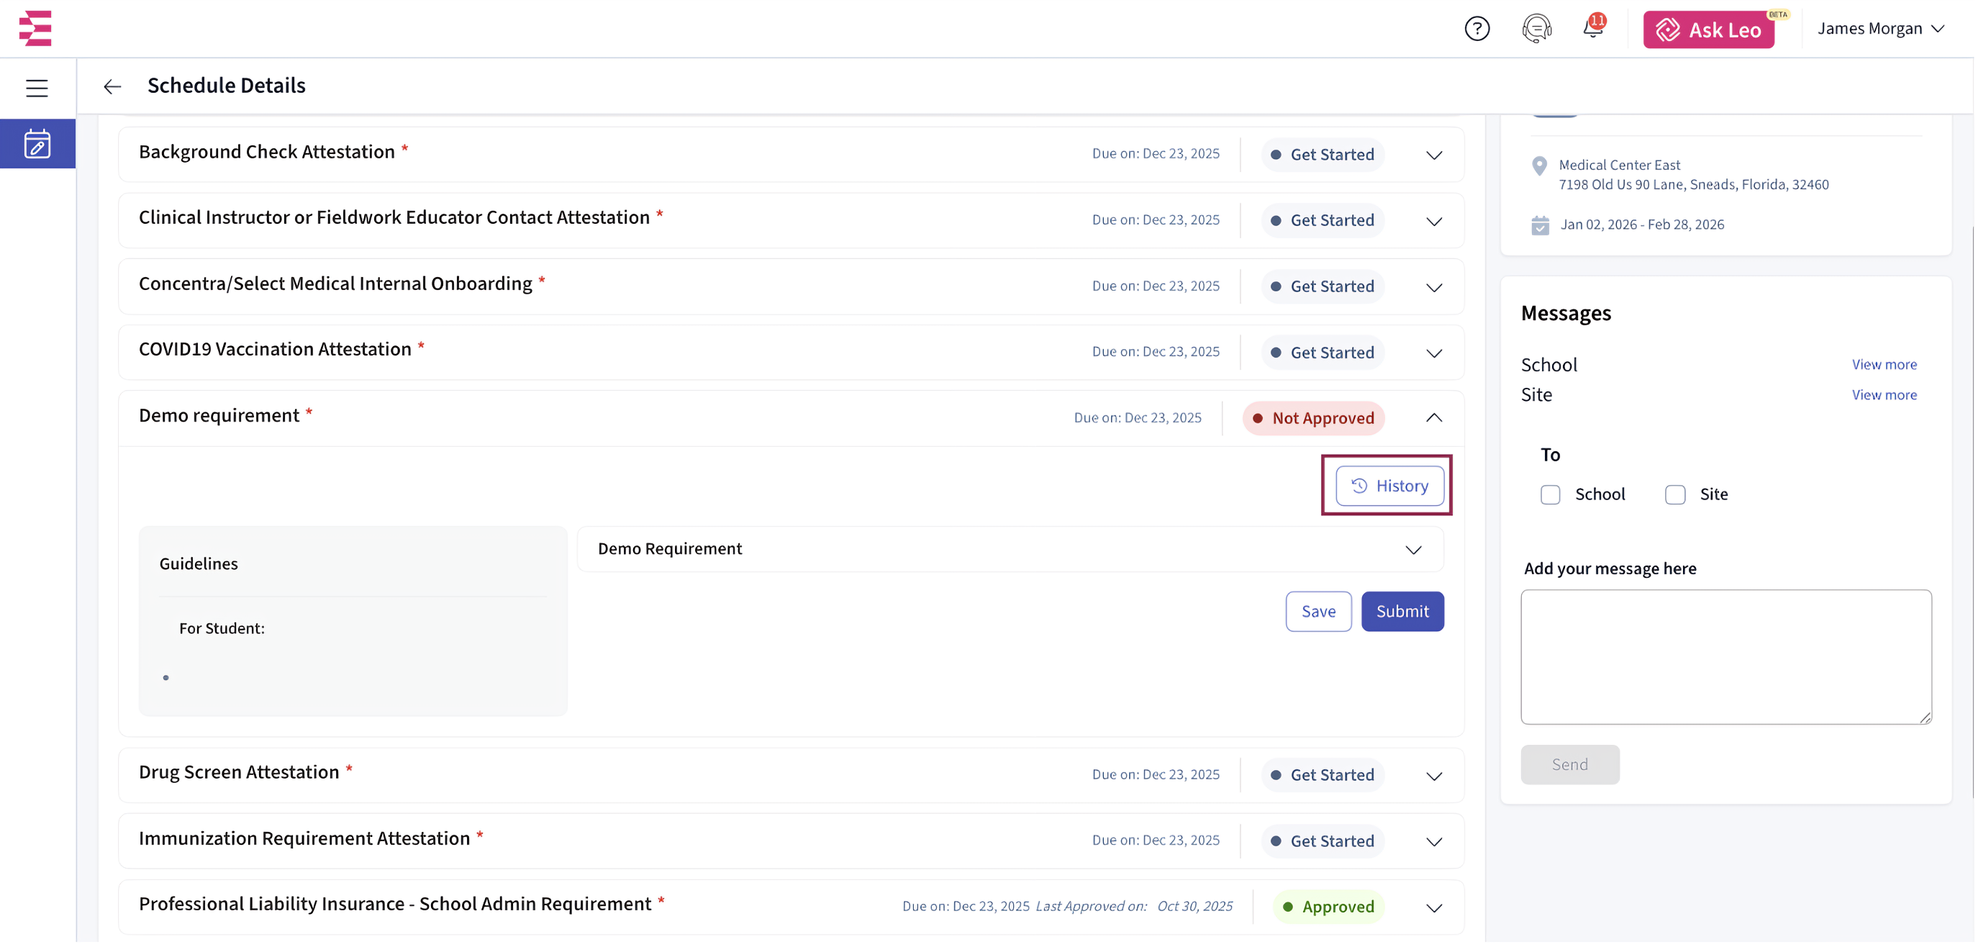Expand Drug Screen Attestation row
Image resolution: width=1986 pixels, height=947 pixels.
click(1433, 776)
